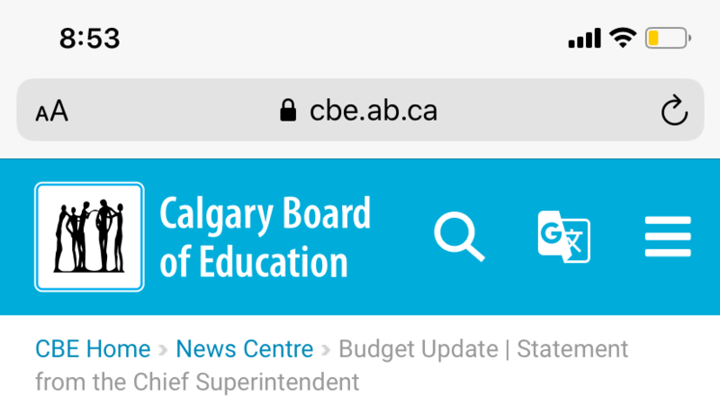Tap blank space in Safari address bar
The width and height of the screenshot is (720, 405).
[x=540, y=111]
